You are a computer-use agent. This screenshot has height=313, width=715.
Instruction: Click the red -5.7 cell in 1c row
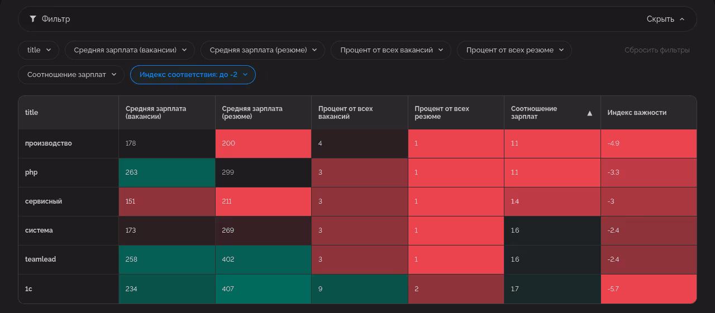(649, 289)
